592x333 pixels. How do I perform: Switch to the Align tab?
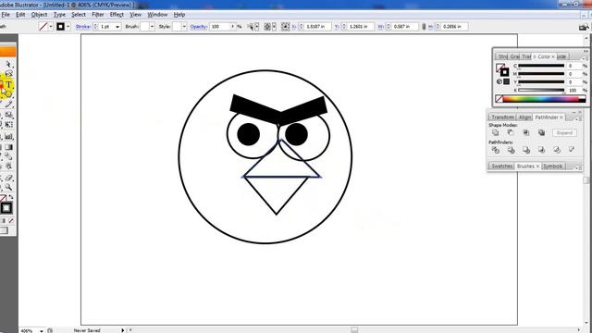click(x=524, y=117)
